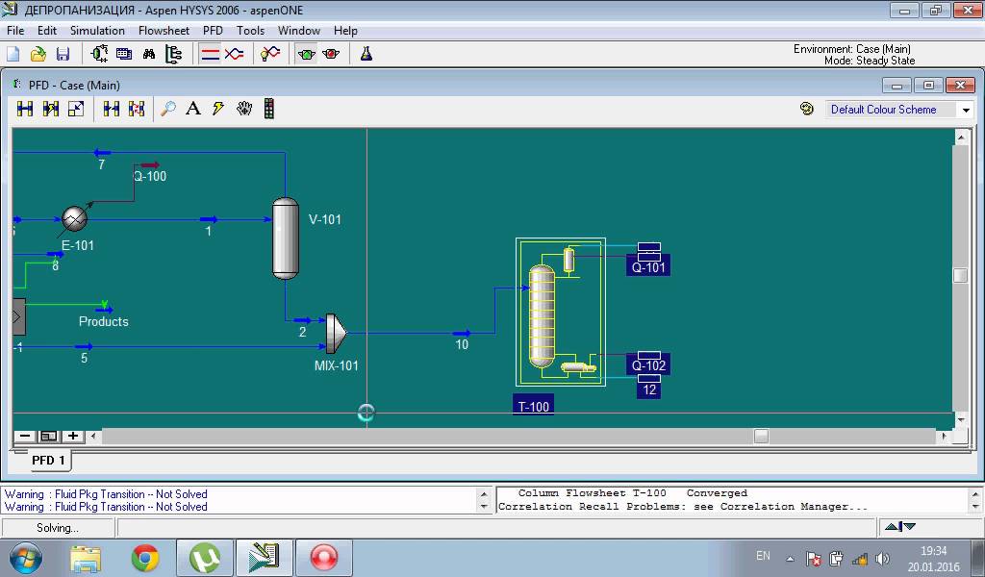Open the Simulation Navigator tree icon
Screen dimensions: 985x577
pyautogui.click(x=173, y=54)
